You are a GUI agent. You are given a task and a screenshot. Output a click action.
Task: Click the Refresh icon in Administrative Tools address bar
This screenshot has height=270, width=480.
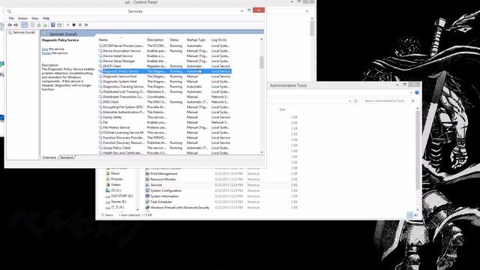click(x=355, y=100)
